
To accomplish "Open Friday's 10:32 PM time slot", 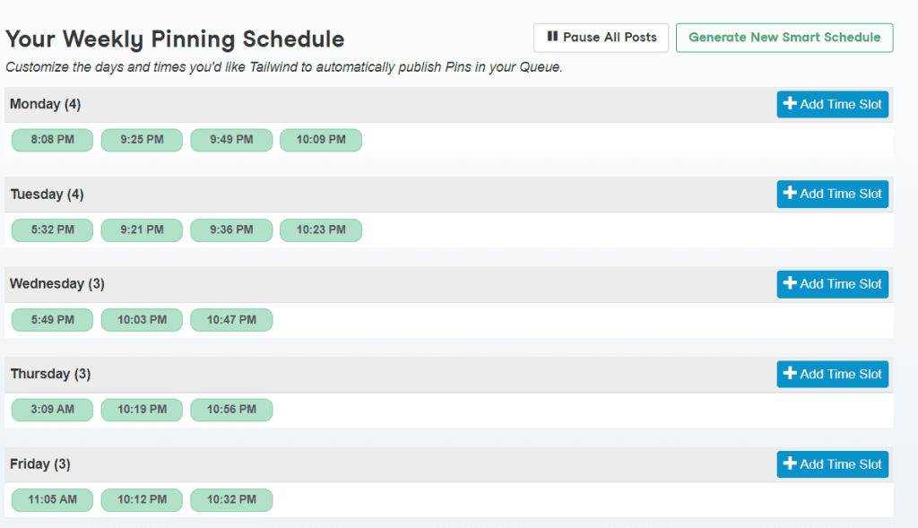I will tap(230, 499).
